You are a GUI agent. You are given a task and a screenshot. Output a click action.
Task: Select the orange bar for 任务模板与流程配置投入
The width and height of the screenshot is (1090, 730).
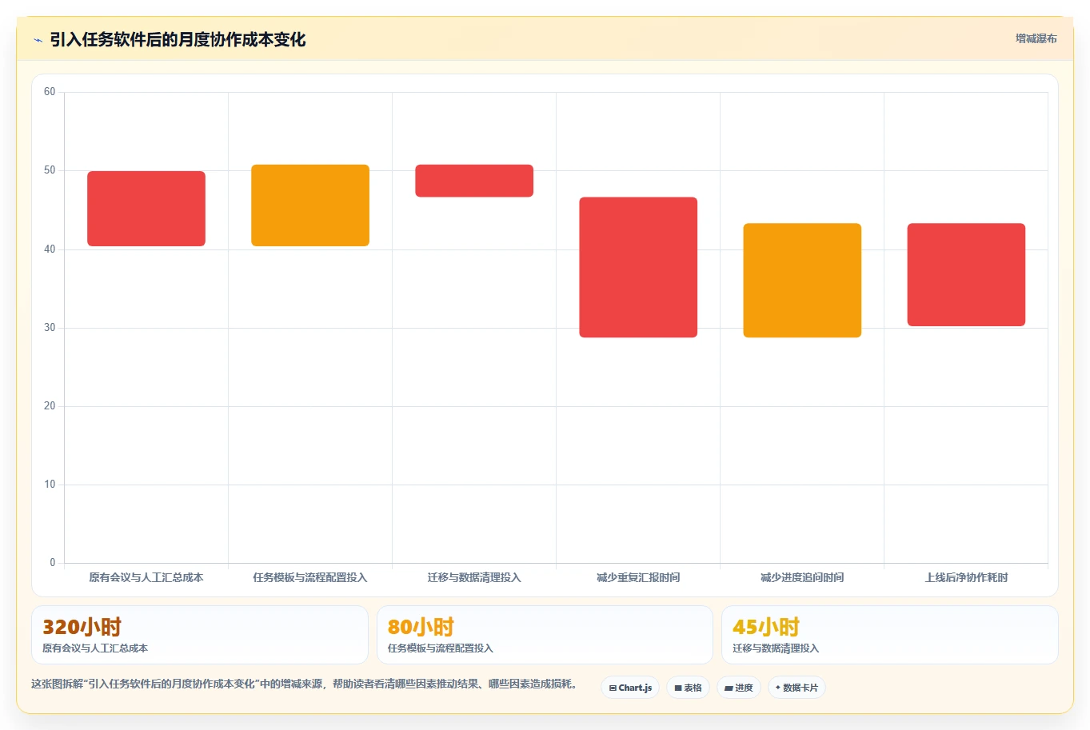coord(310,205)
